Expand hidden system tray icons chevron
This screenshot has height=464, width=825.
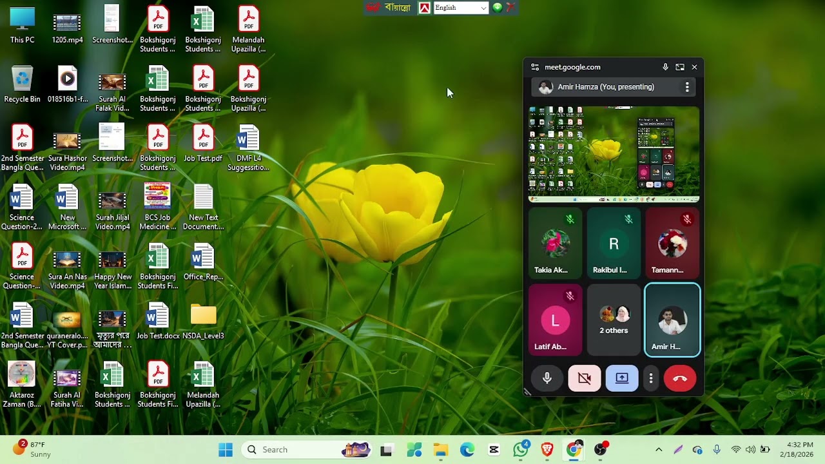pyautogui.click(x=659, y=450)
